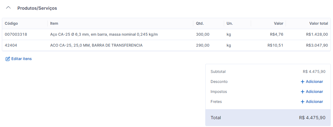
Task: Select the row with code 007003318
Action: point(16,34)
